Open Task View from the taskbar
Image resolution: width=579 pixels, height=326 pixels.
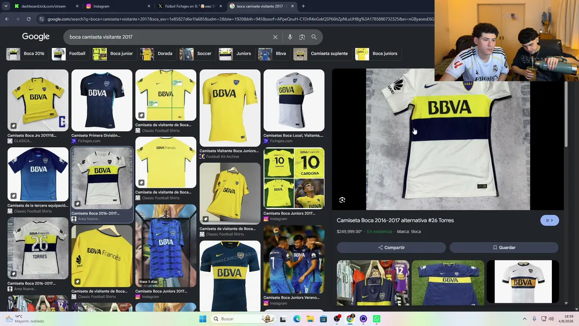283,319
